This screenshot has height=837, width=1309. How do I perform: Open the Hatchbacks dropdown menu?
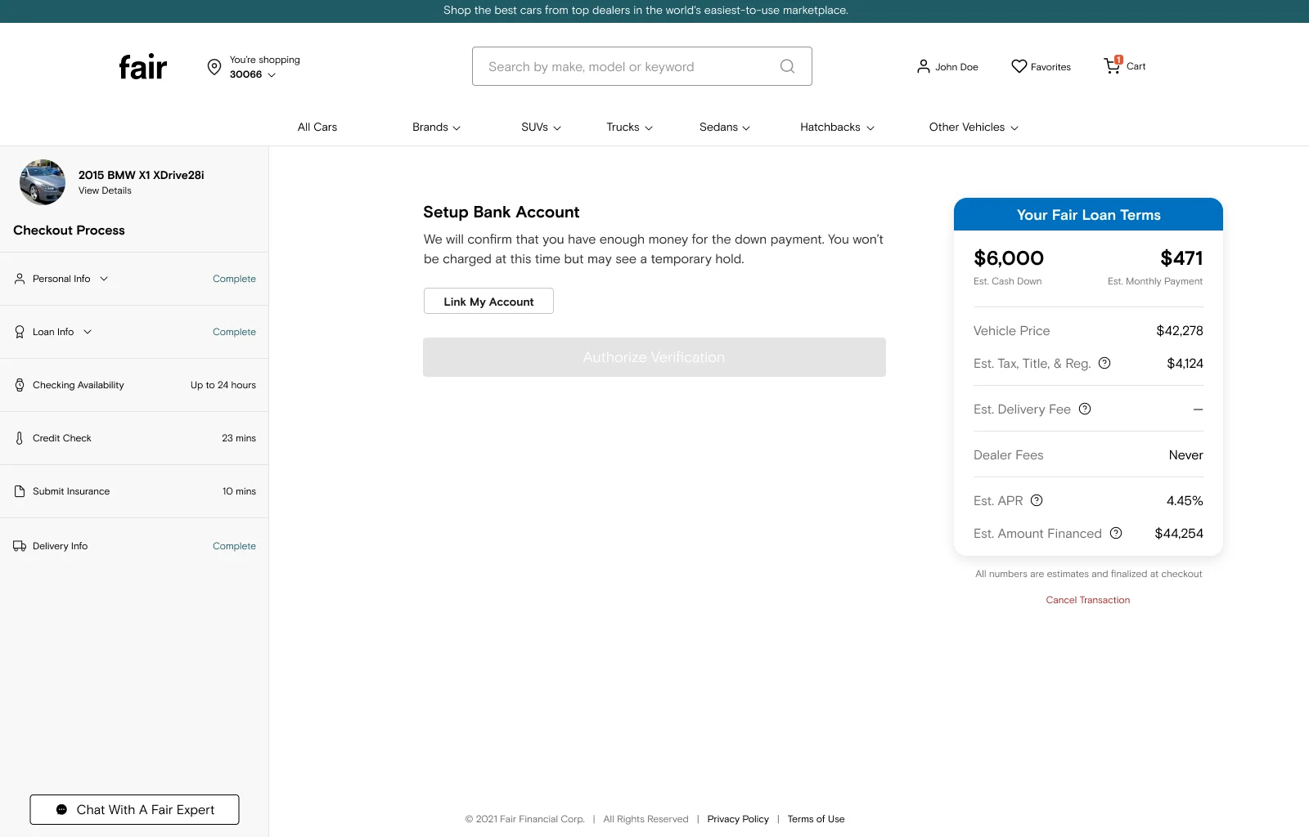(837, 128)
